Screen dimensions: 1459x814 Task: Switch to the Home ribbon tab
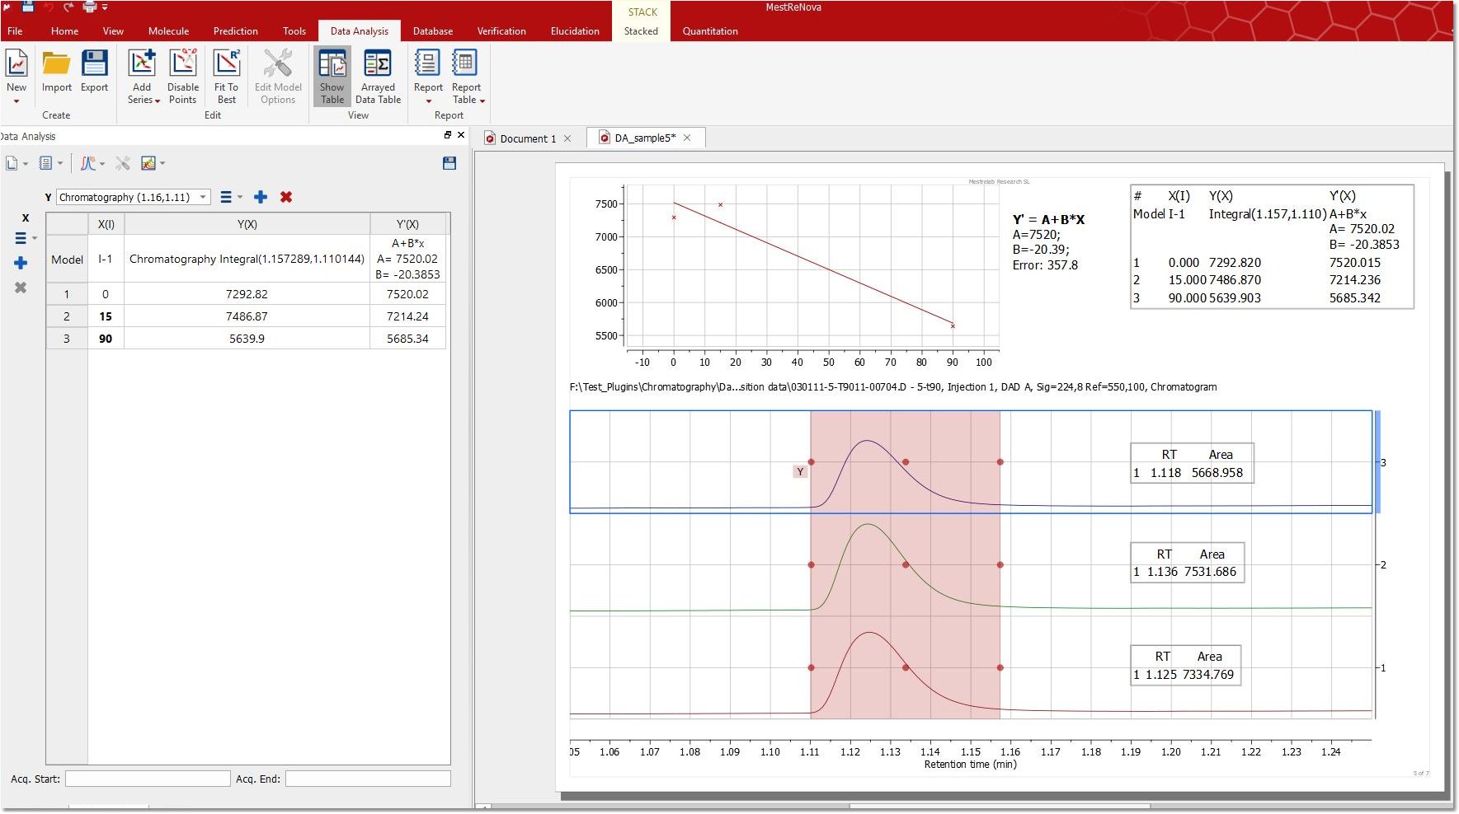coord(64,31)
